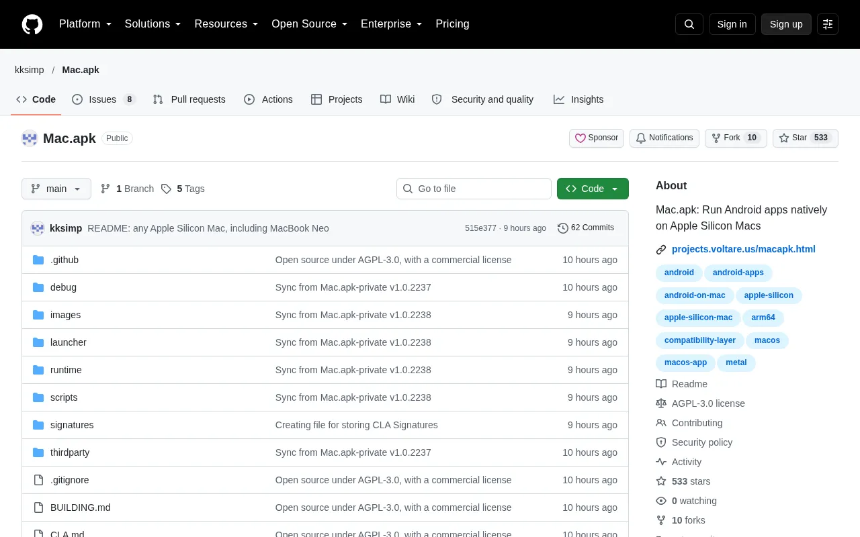Click the kksimp avatar in commit row
Screen dimensions: 860x537
(x=38, y=228)
